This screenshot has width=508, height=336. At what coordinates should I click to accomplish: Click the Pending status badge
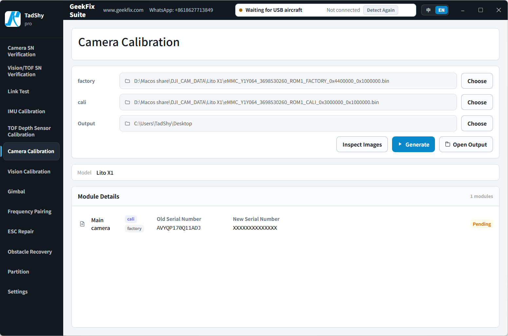point(482,224)
